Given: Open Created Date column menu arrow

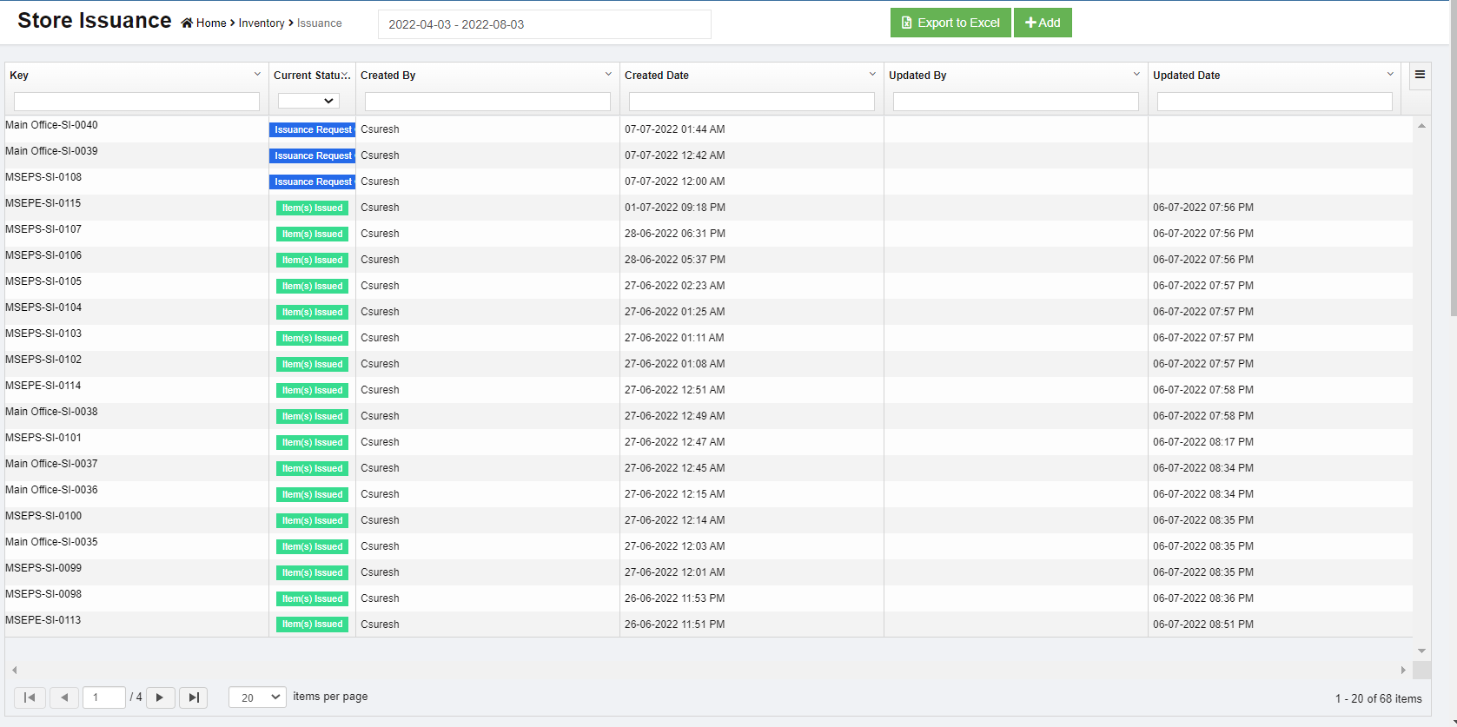Looking at the screenshot, I should point(872,75).
